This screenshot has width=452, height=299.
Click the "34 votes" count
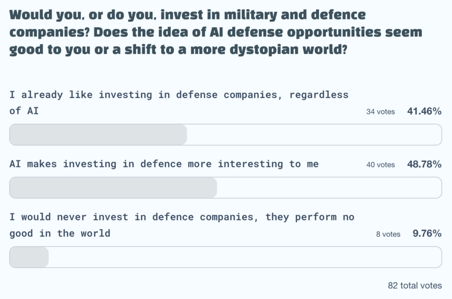tap(380, 112)
